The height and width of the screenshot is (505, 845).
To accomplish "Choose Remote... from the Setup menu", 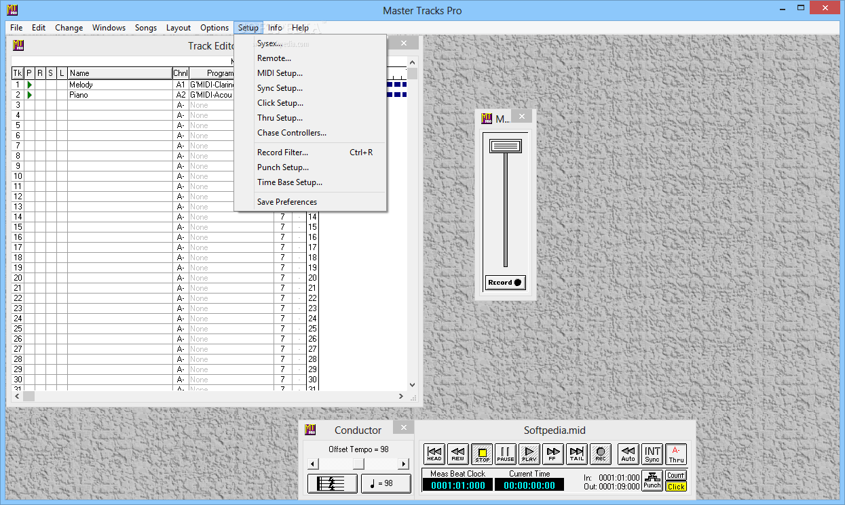I will point(310,58).
